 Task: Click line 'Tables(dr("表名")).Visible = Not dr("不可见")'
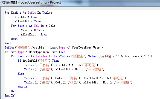coord(61,65)
